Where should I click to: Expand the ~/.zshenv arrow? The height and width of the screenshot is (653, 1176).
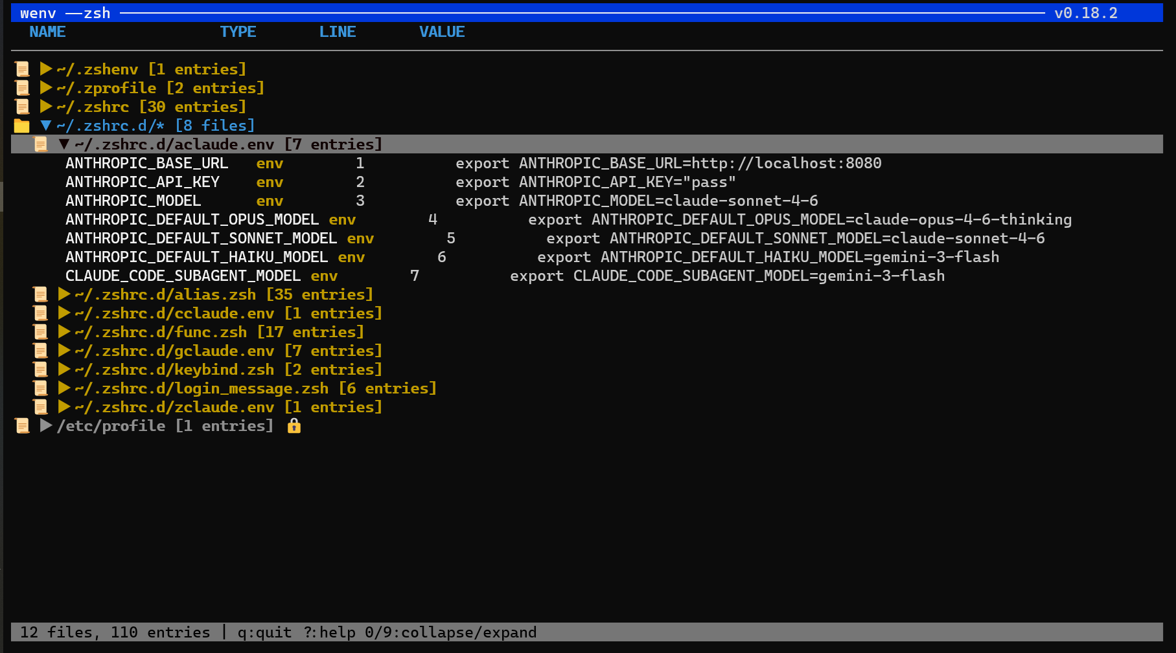click(46, 69)
